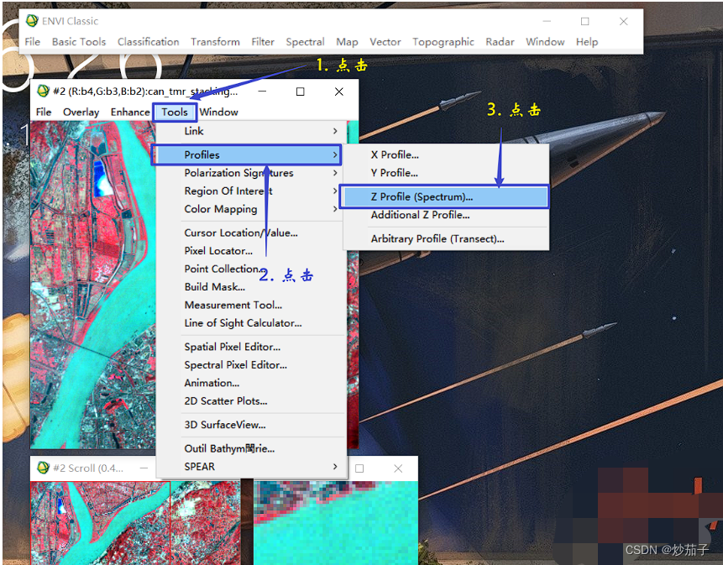
Task: Open the Help menu
Action: [586, 42]
